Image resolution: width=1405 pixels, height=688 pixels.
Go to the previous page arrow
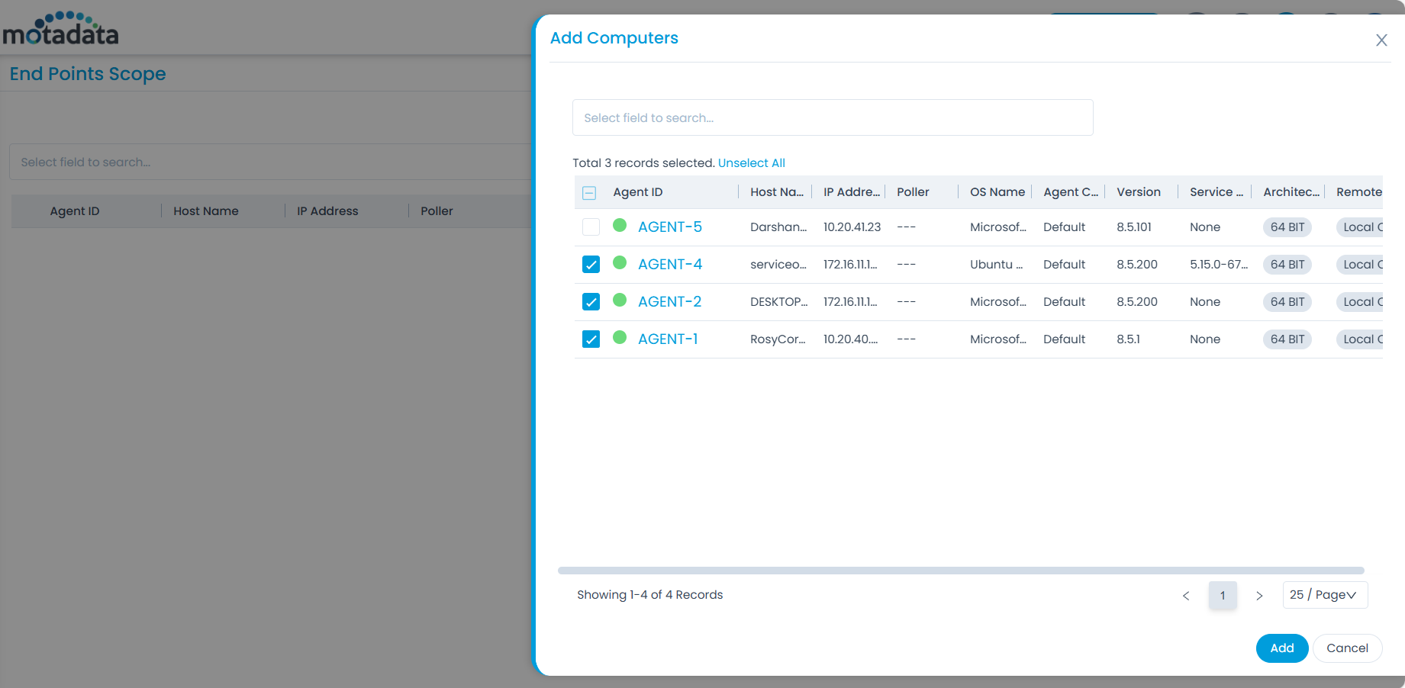tap(1186, 596)
